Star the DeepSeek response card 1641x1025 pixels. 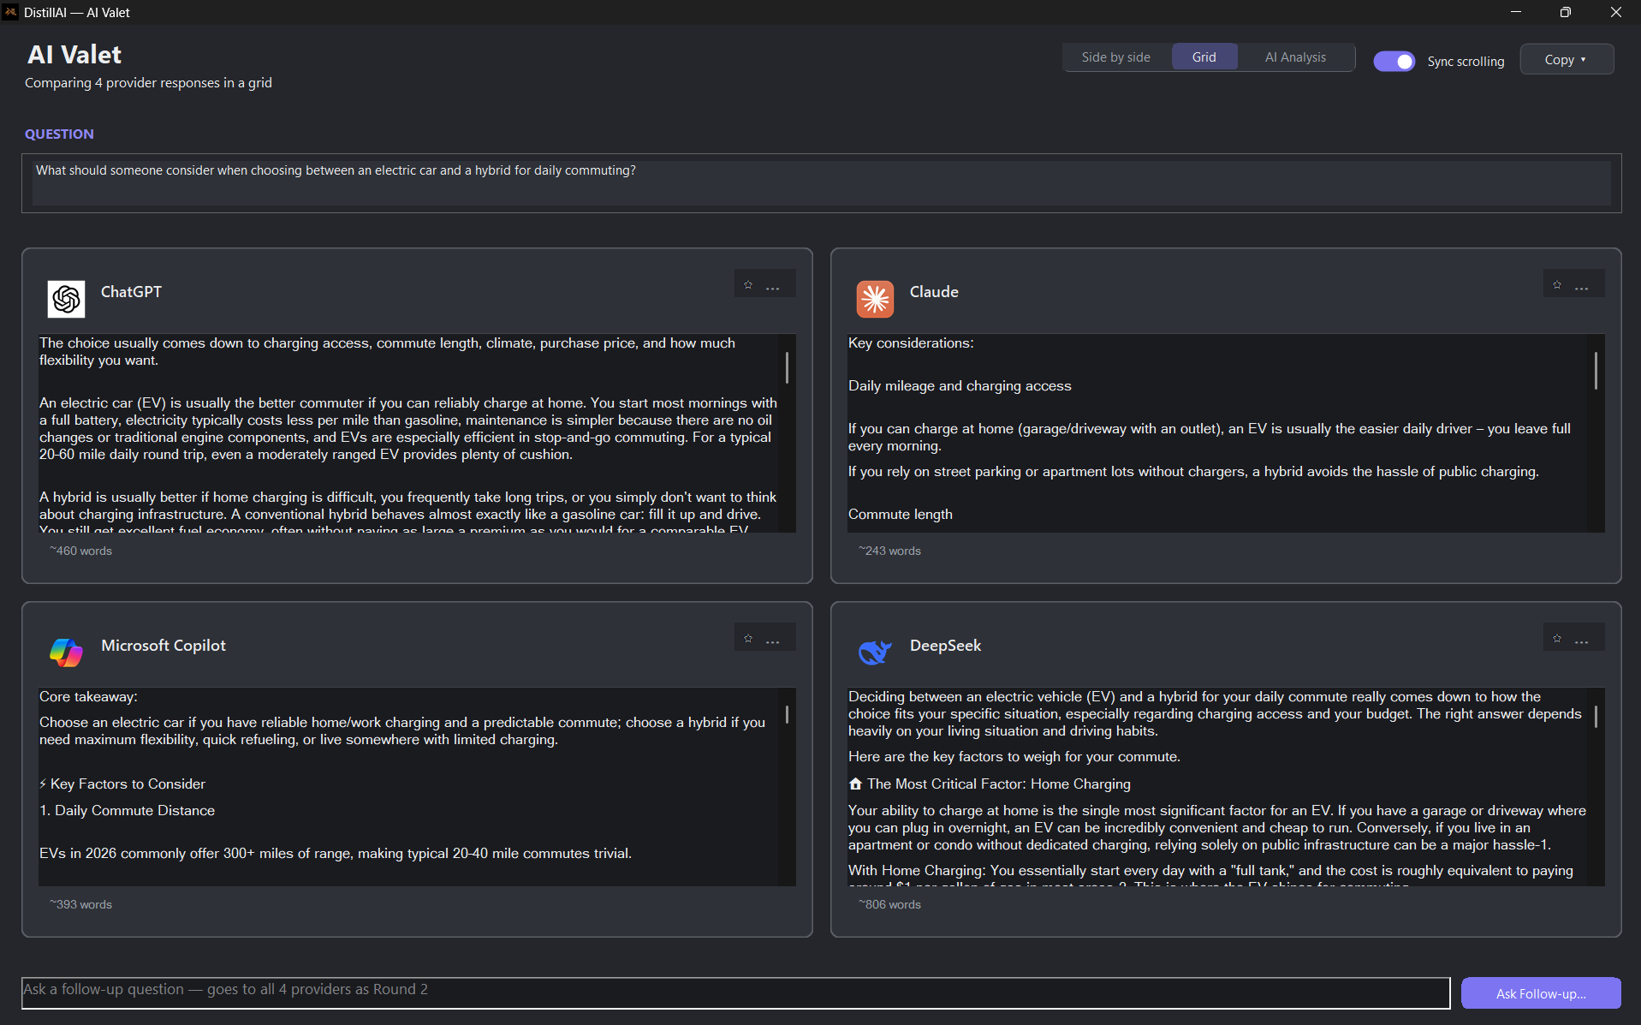[1557, 639]
